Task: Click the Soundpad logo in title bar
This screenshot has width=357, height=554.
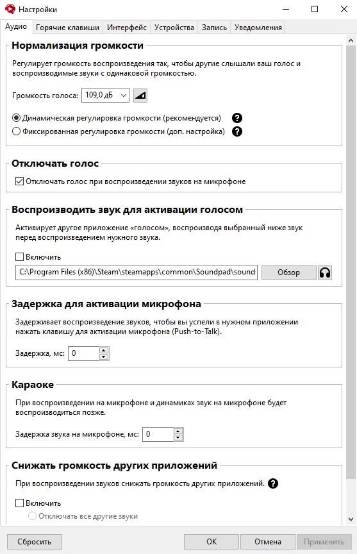Action: [x=10, y=9]
